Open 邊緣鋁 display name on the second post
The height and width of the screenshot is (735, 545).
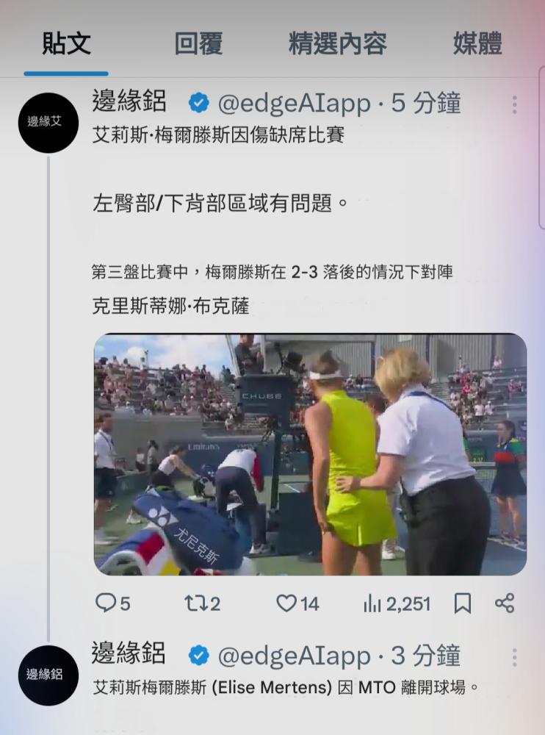pyautogui.click(x=129, y=653)
